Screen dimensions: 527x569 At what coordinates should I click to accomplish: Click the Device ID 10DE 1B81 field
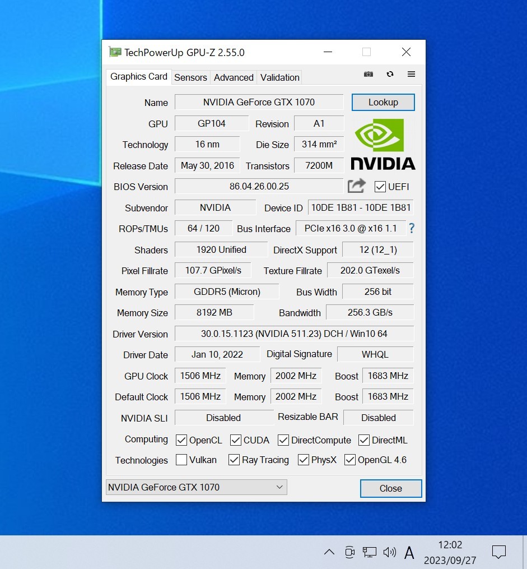[x=361, y=207]
